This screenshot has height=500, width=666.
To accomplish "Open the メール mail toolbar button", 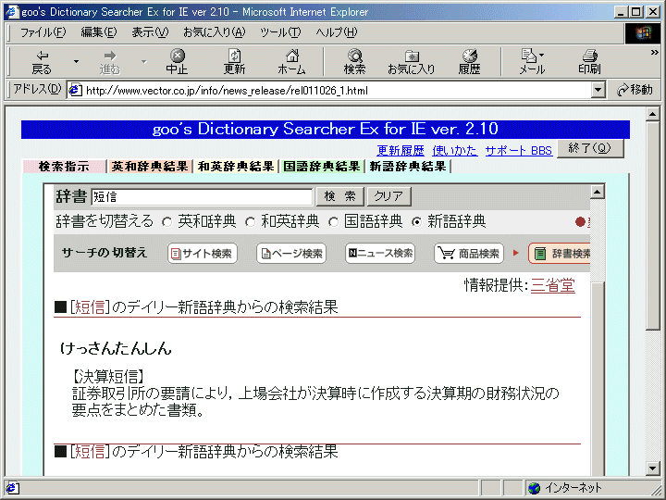I will [532, 62].
